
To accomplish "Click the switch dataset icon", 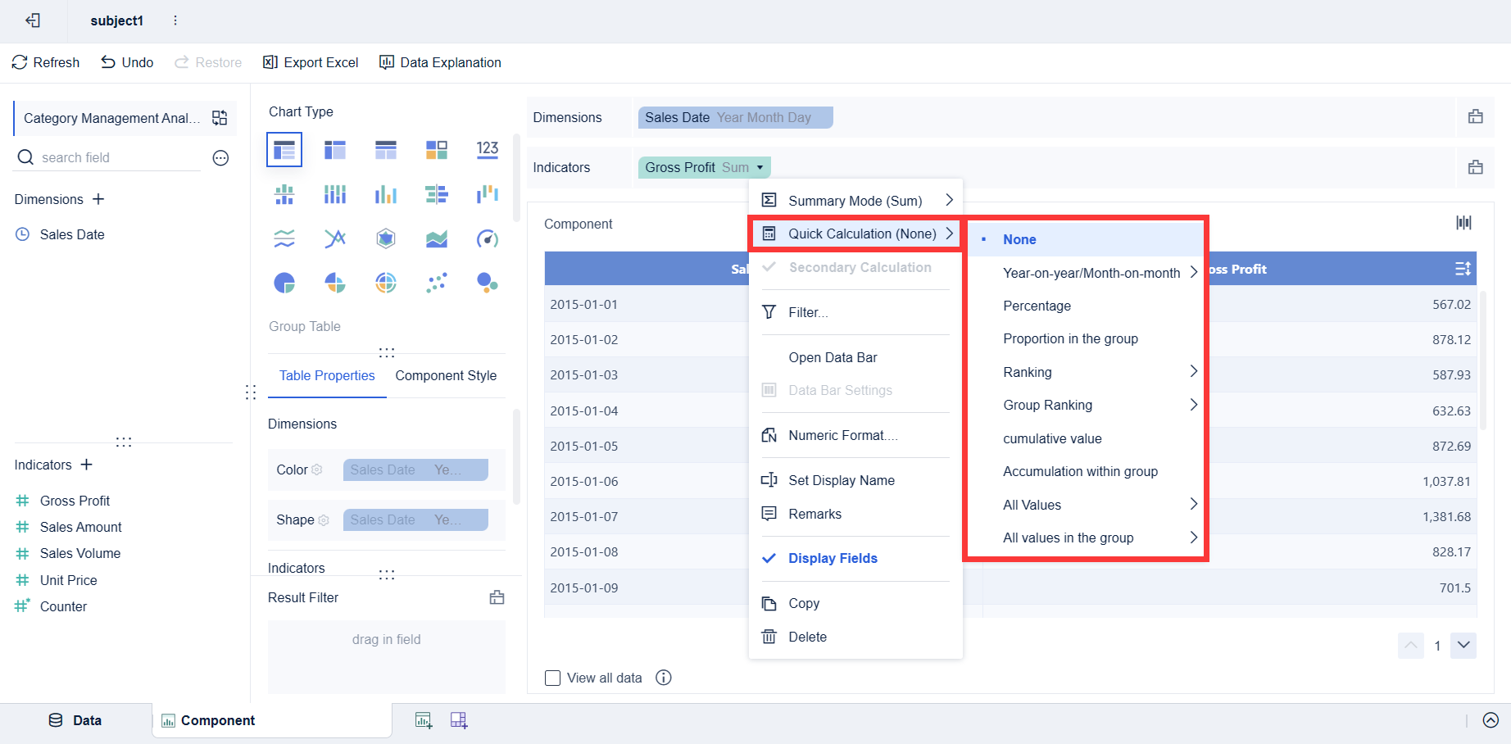I will pos(220,118).
